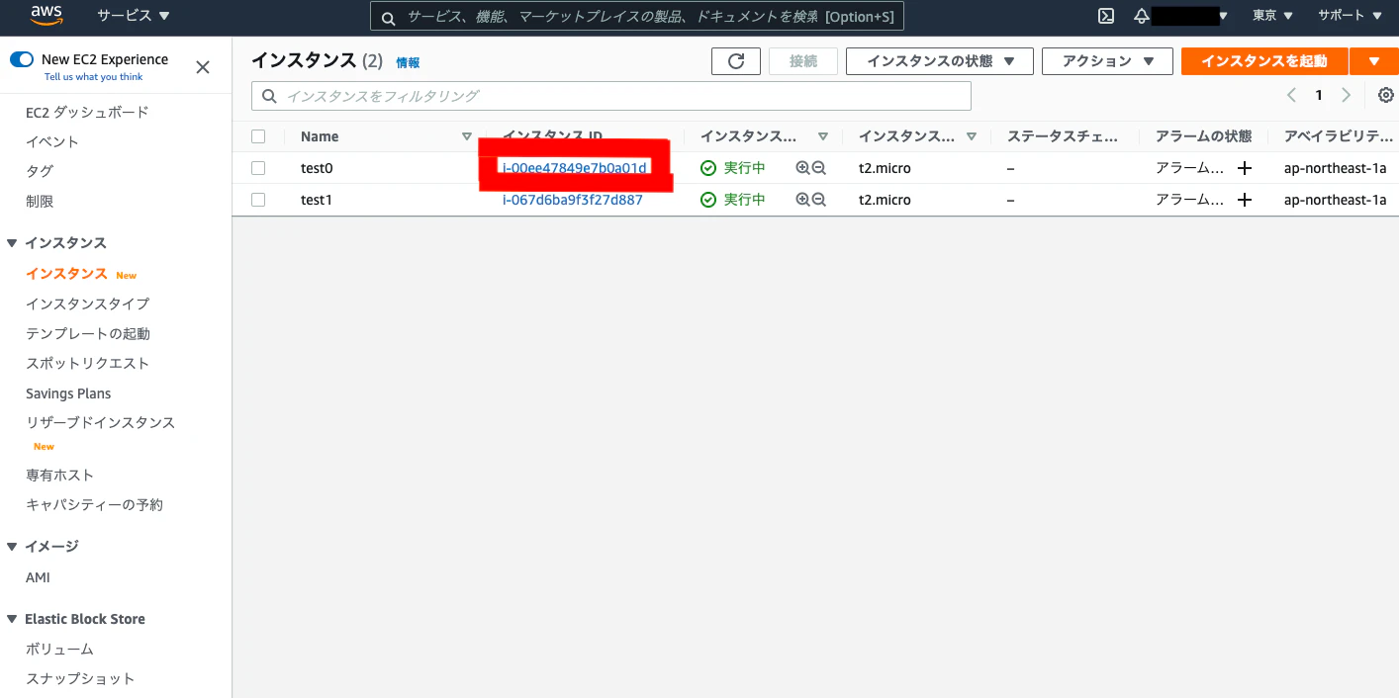Click t2.micro in test1 row
Image resolution: width=1399 pixels, height=698 pixels.
(x=885, y=200)
